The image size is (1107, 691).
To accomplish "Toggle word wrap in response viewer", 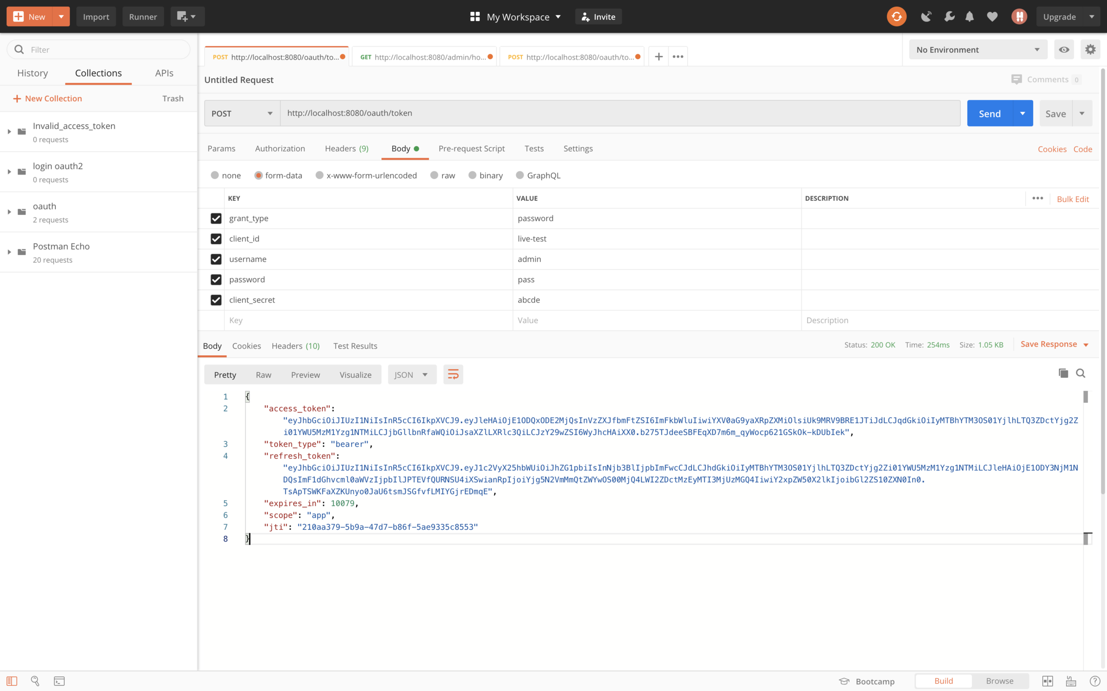I will (x=453, y=374).
